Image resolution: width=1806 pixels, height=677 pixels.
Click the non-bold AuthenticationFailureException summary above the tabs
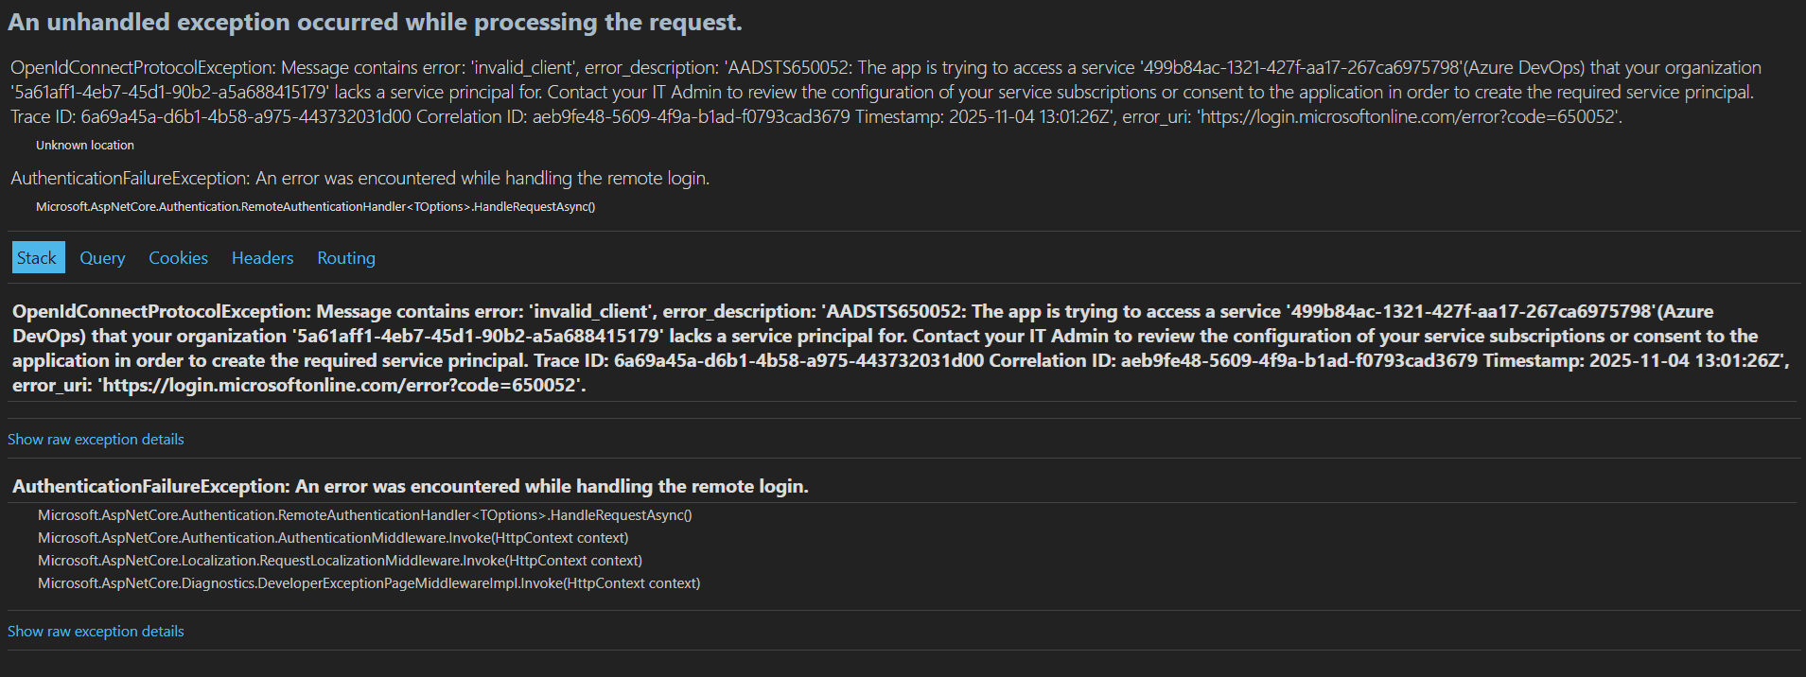(359, 179)
